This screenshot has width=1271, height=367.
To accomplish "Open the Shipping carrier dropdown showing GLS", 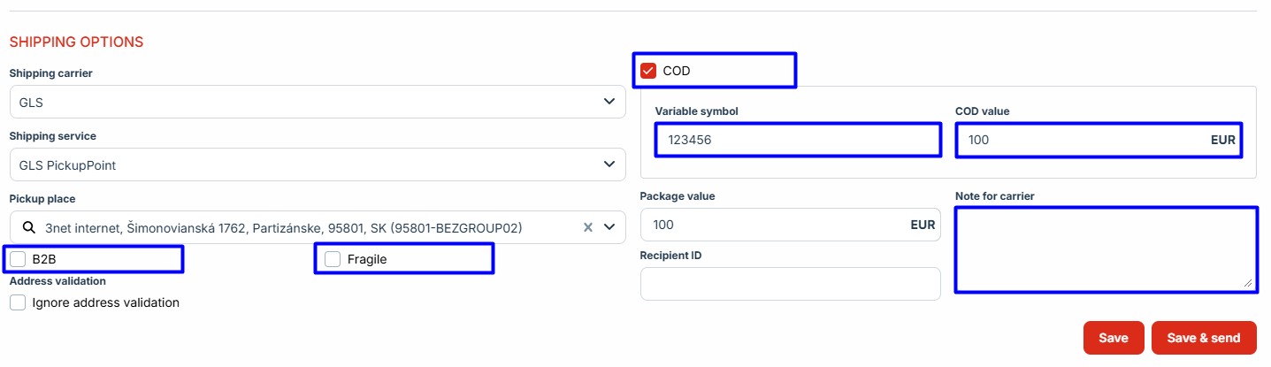I will [x=318, y=102].
